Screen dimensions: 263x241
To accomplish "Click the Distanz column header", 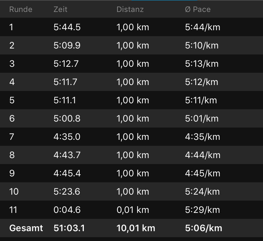I will point(130,9).
